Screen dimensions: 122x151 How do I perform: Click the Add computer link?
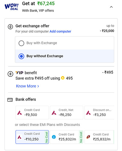(60, 31)
